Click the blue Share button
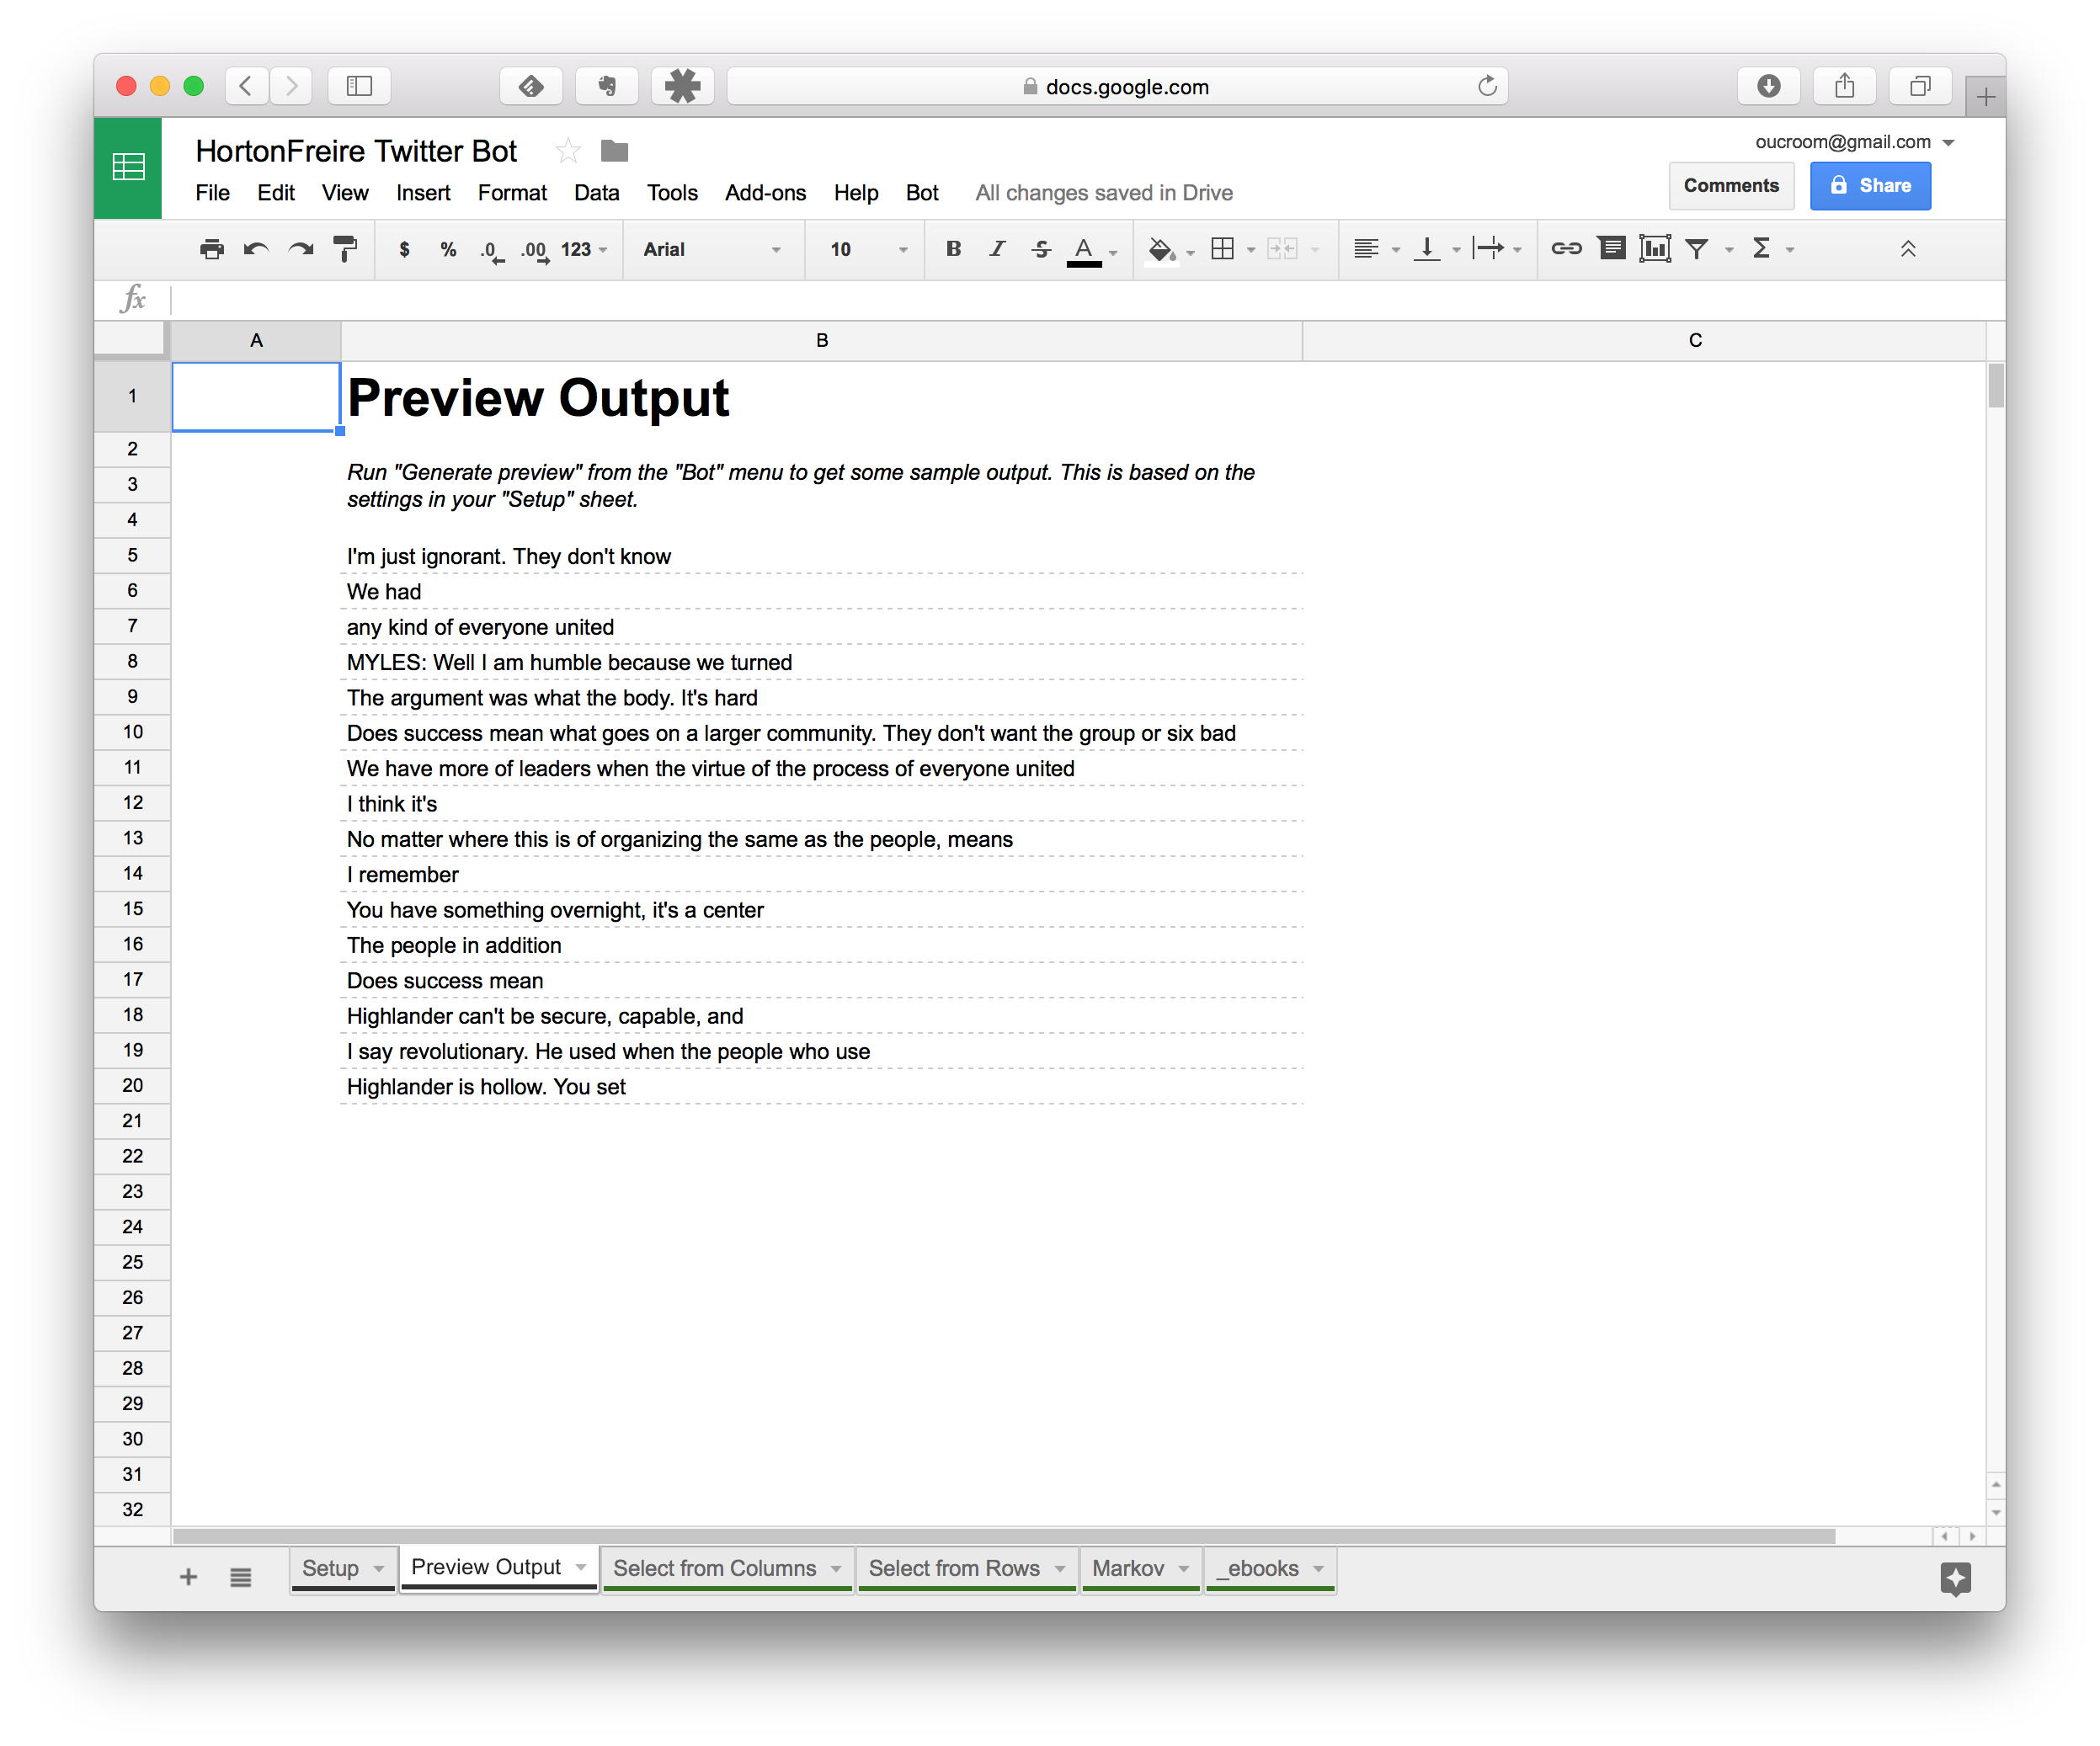 [x=1870, y=186]
